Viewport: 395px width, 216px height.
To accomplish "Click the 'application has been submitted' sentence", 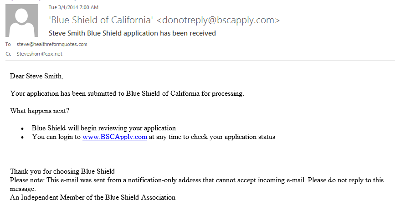I will [127, 93].
